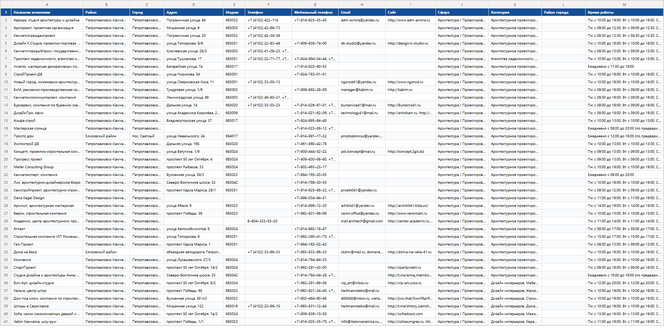The width and height of the screenshot is (664, 332).
Task: Click the "Шторы в Сероглазке" cell
Action: click(47, 306)
